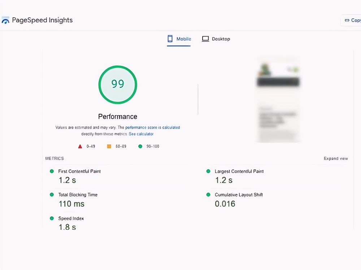
Task: Select the Total Blocking Time label
Action: click(78, 195)
